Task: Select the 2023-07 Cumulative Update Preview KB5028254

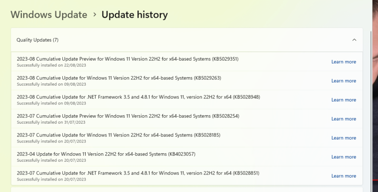Action: pyautogui.click(x=187, y=119)
